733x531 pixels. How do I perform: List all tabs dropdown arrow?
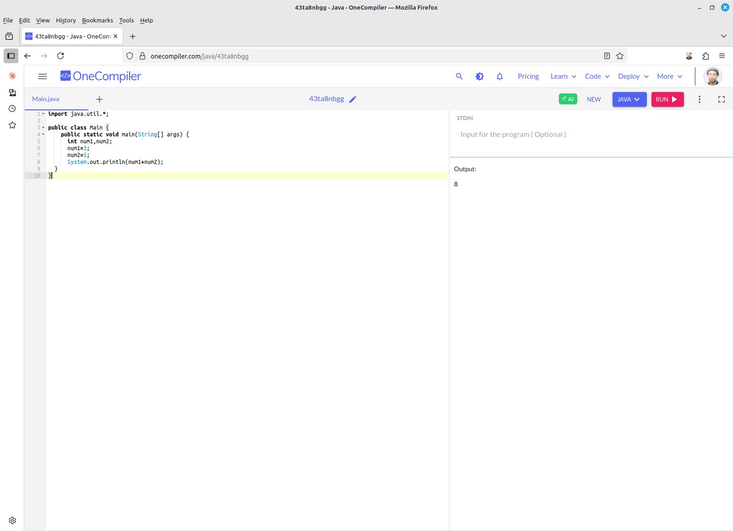coord(723,36)
